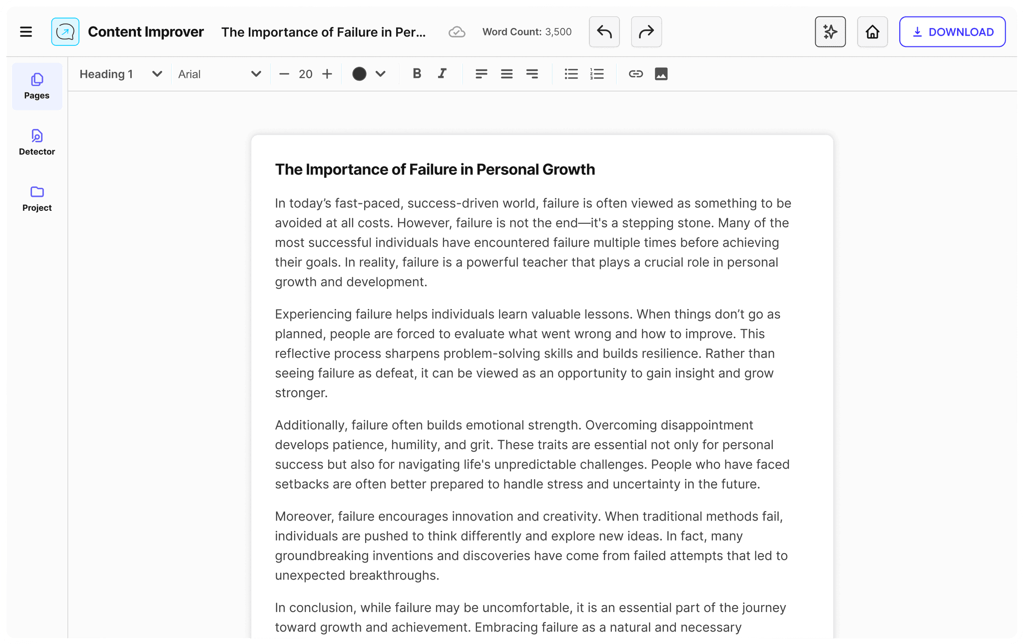Align text to the right
Image resolution: width=1023 pixels, height=644 pixels.
coord(532,74)
